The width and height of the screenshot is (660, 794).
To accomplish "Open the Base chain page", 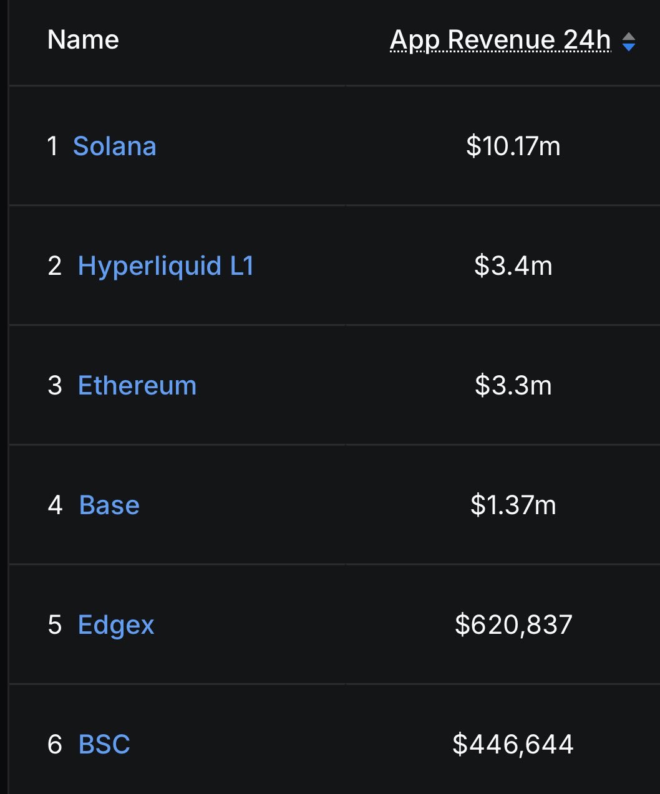I will pos(109,505).
